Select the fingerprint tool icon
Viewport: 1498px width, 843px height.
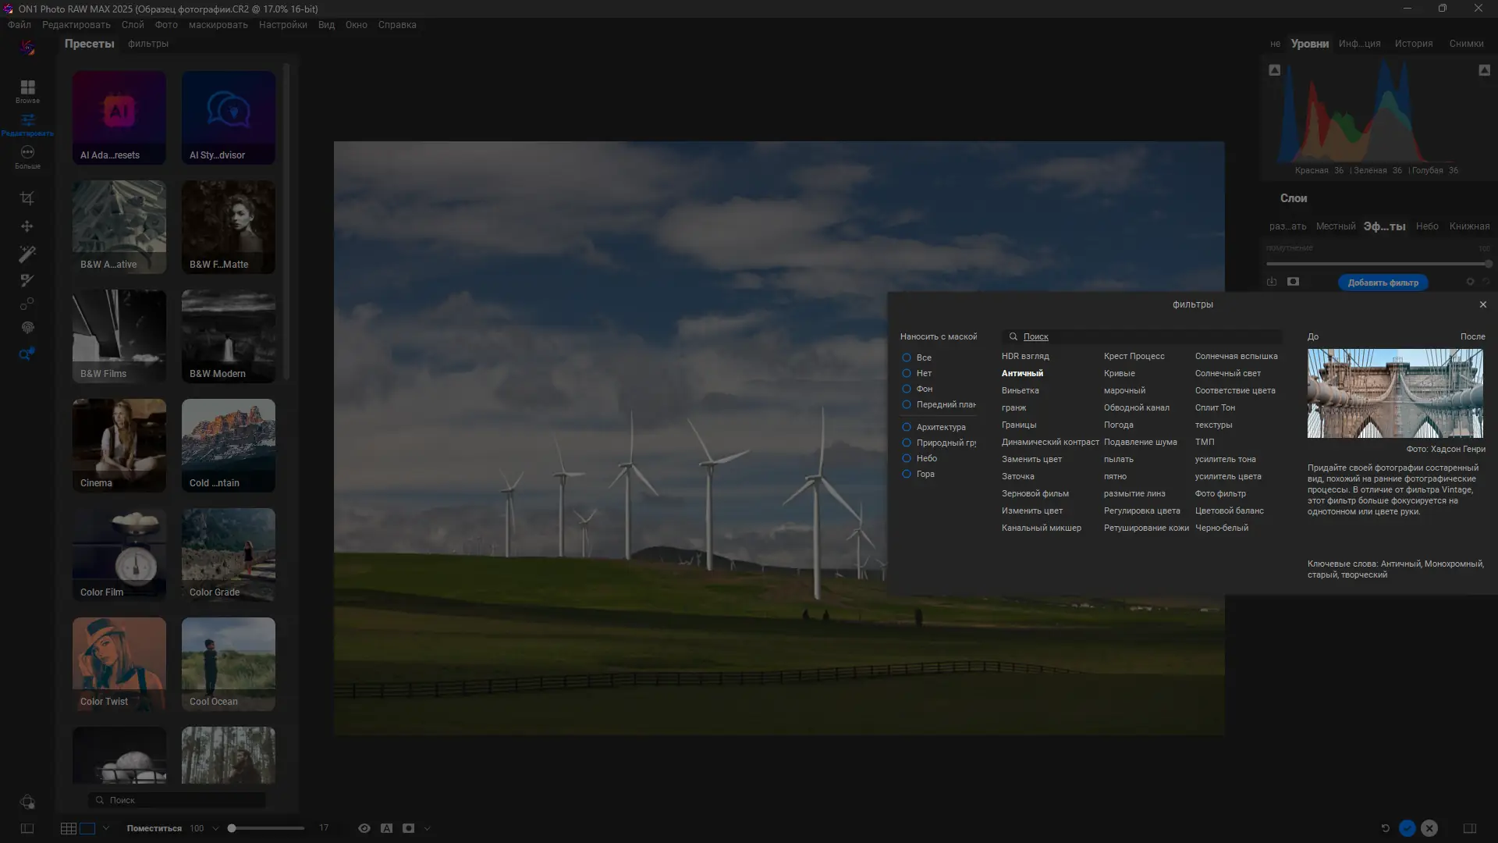[27, 328]
